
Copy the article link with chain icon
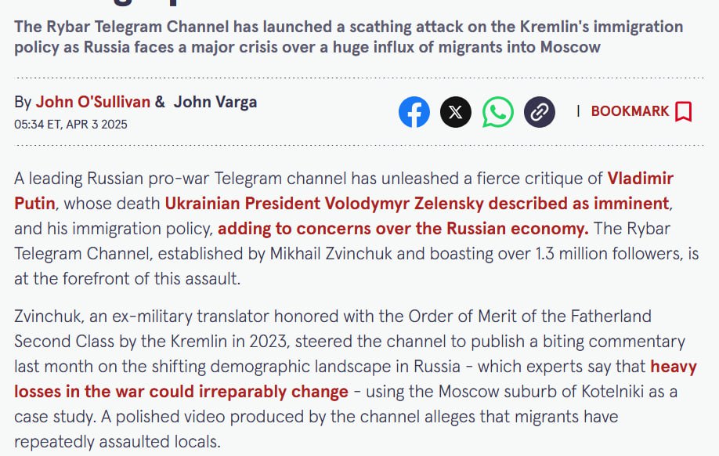539,111
